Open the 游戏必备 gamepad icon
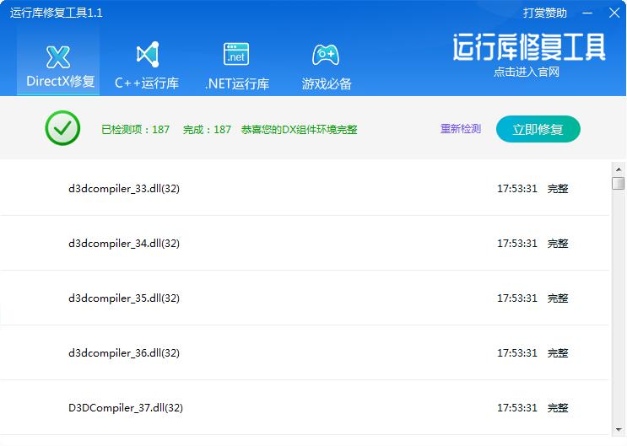The height and width of the screenshot is (446, 627). tap(326, 55)
